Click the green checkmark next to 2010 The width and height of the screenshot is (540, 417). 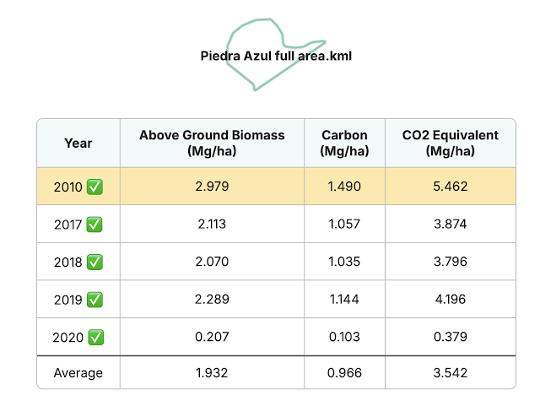94,187
